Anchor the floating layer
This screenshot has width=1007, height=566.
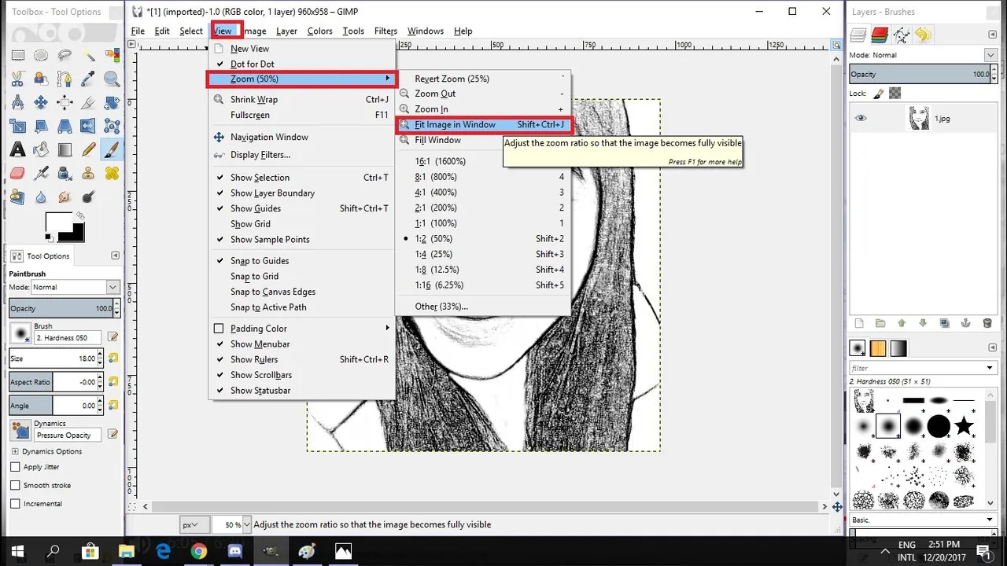(x=966, y=323)
